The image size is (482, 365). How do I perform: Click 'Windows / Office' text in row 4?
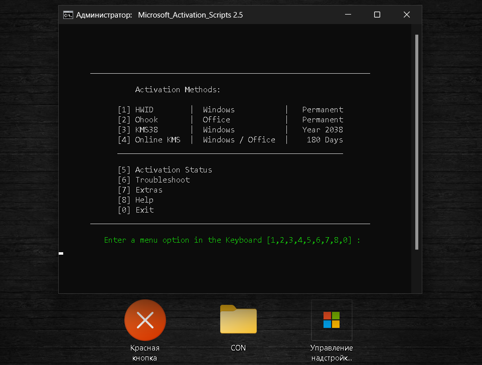click(x=239, y=140)
